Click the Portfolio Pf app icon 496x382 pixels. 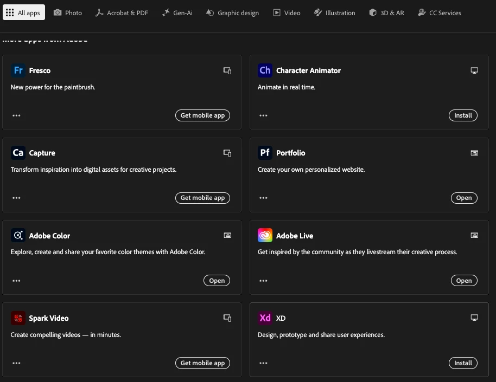coord(265,153)
